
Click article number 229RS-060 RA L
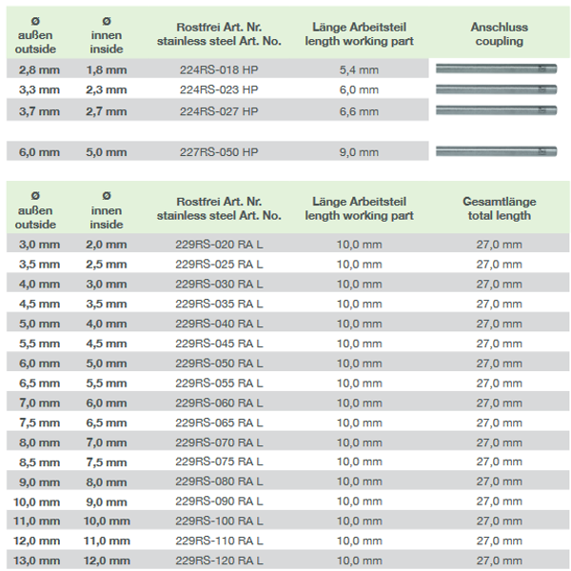[x=219, y=403]
